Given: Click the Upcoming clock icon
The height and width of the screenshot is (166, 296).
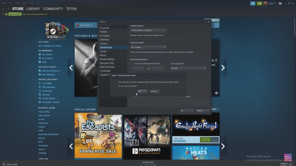Looking at the screenshot, I should [x=40, y=91].
